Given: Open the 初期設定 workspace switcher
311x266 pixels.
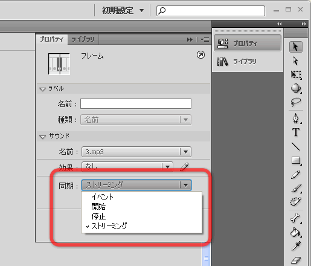Looking at the screenshot, I should [x=123, y=10].
